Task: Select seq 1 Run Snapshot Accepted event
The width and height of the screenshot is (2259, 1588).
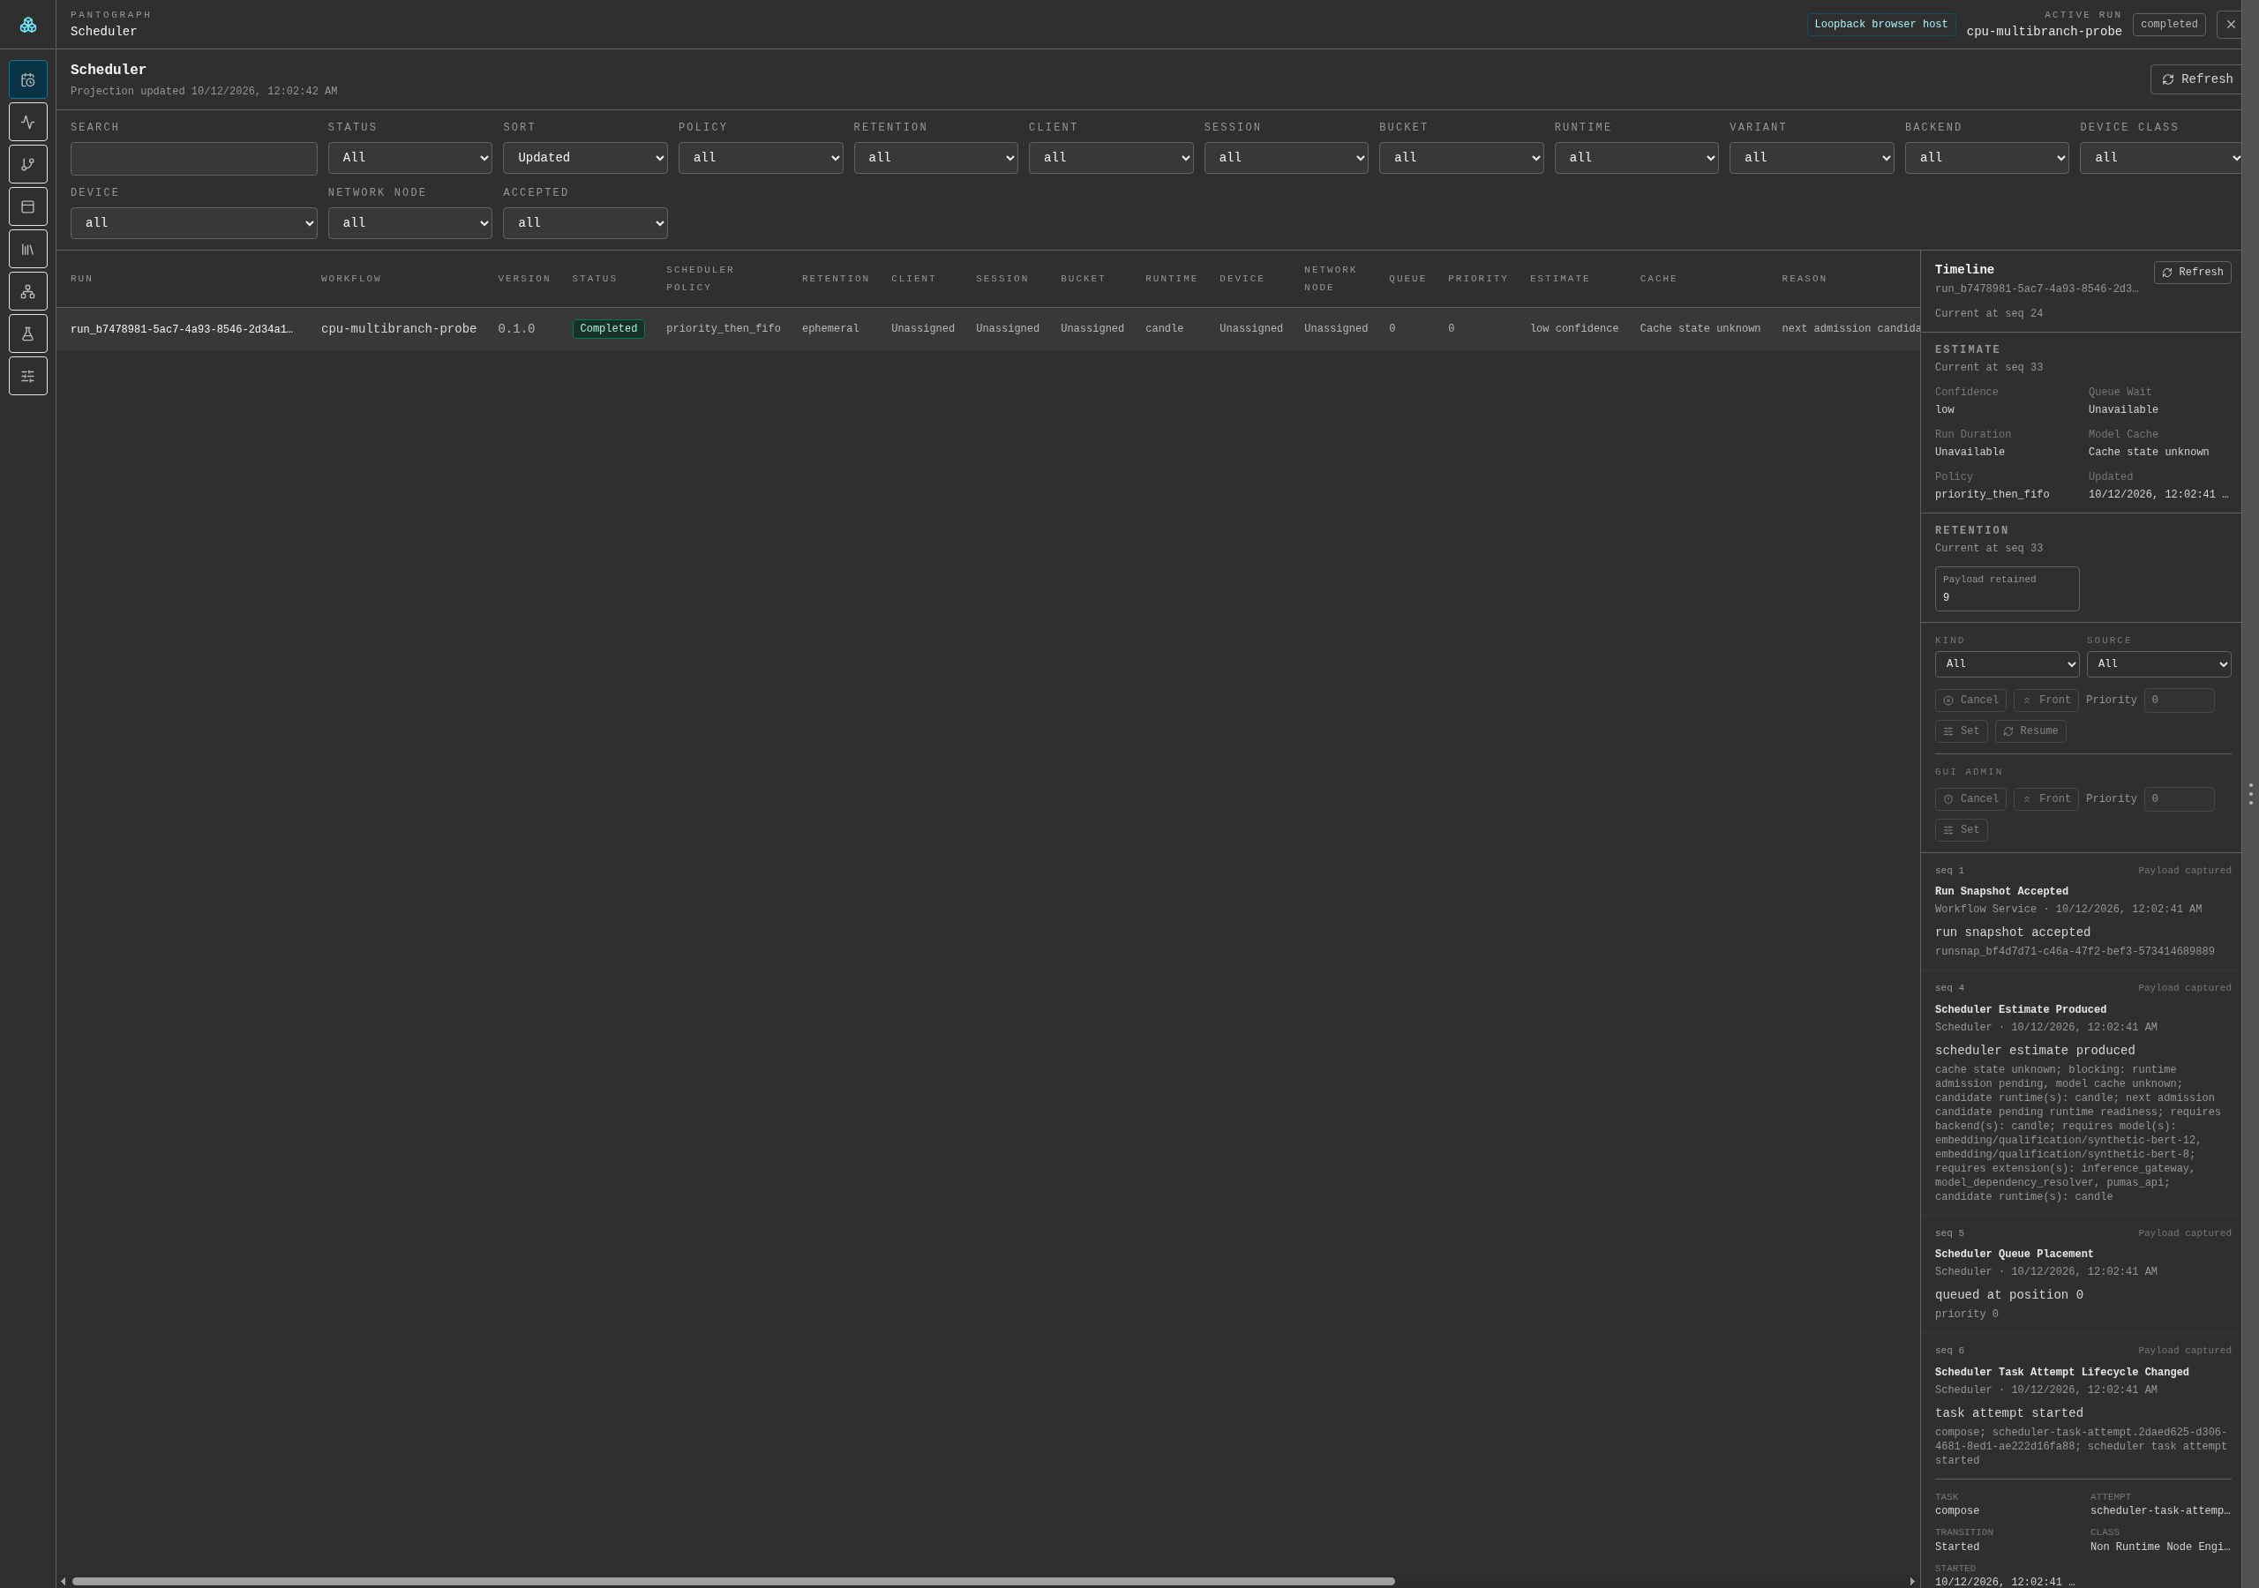Action: [2083, 911]
